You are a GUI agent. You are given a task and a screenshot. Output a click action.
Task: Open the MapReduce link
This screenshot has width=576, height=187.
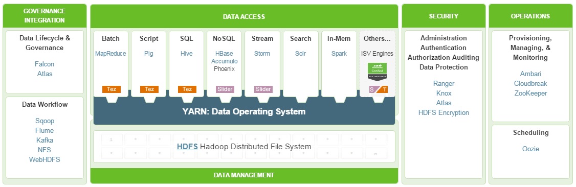(x=110, y=54)
